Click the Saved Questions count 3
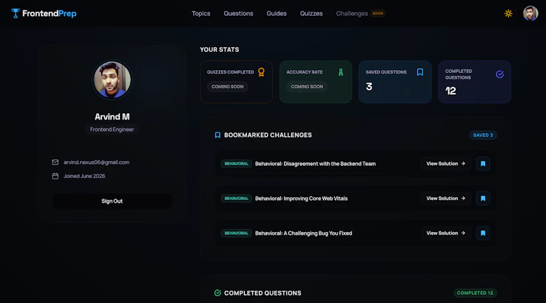 tap(369, 87)
